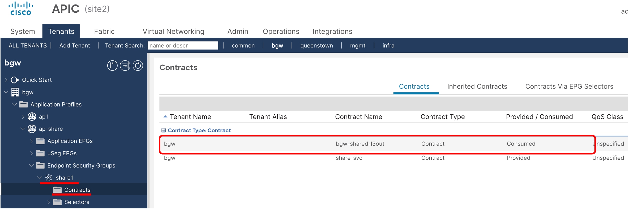Click the Selectors folder icon
The image size is (634, 210).
(57, 202)
